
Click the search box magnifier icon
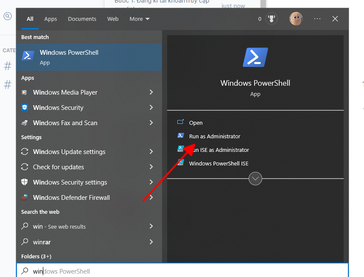pyautogui.click(x=25, y=271)
